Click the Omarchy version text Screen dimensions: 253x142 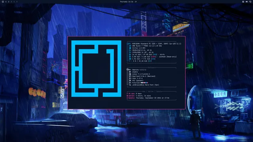(139, 70)
